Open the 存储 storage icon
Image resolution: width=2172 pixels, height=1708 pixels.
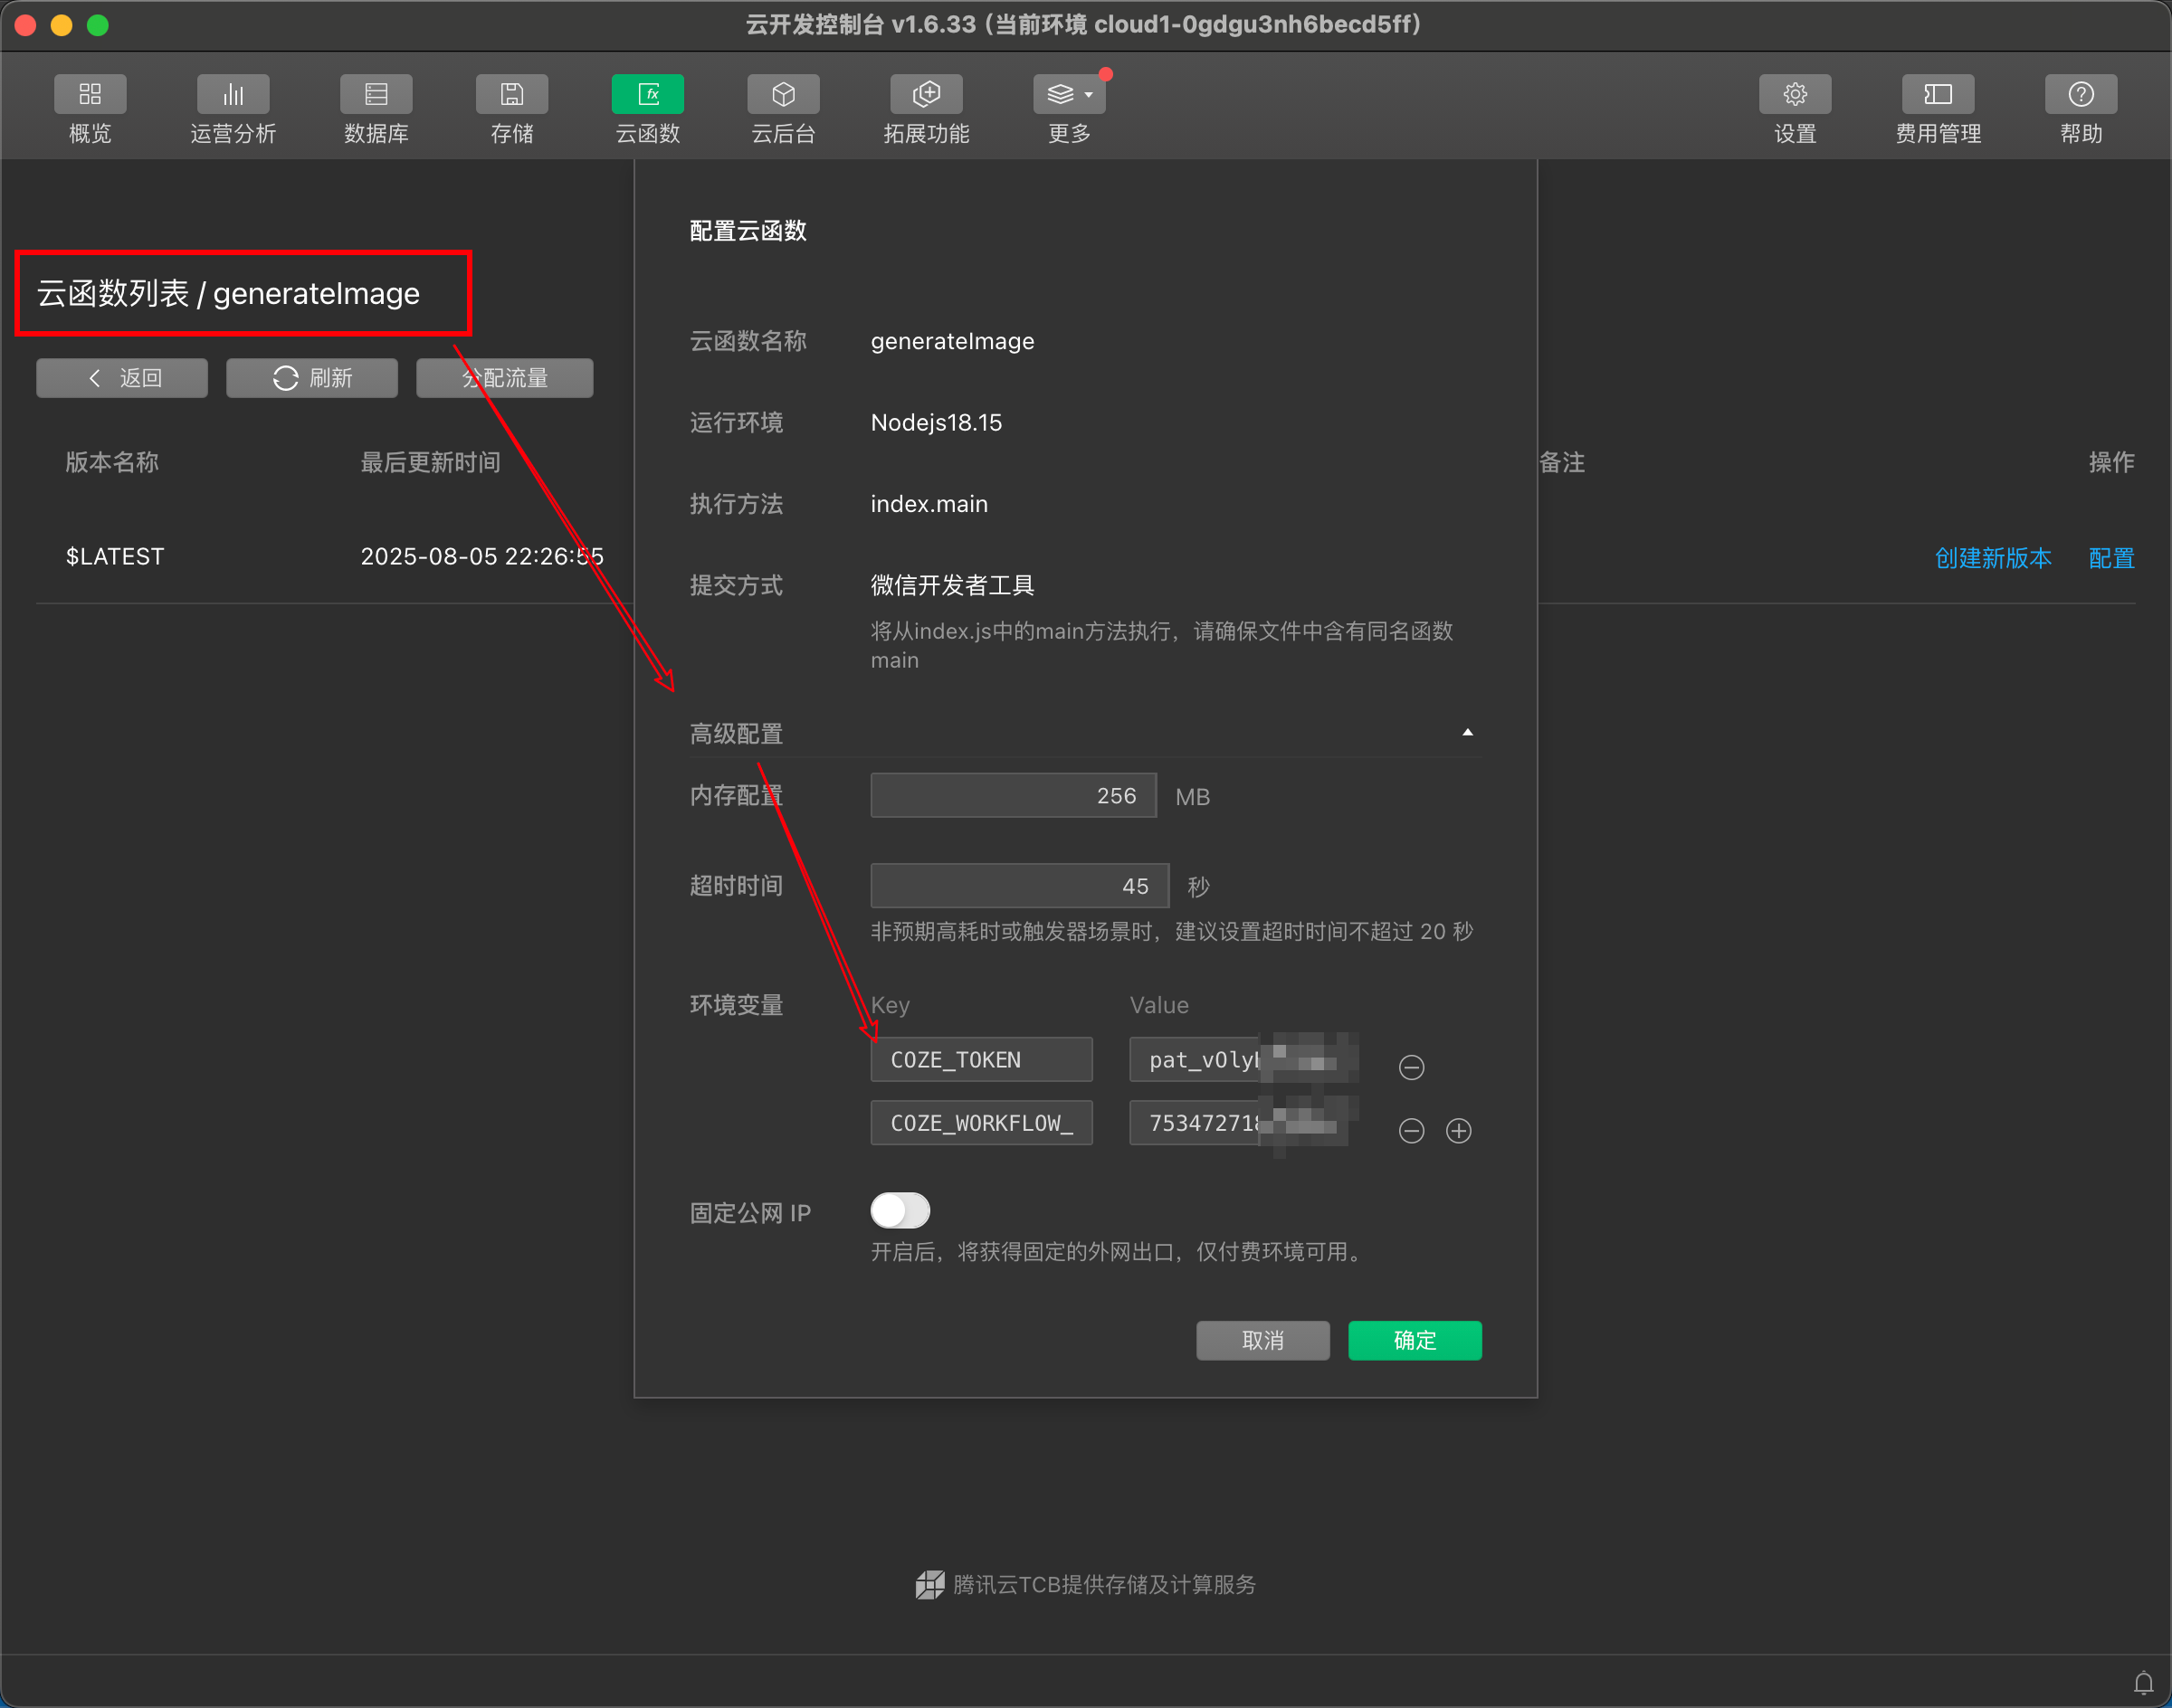point(511,95)
